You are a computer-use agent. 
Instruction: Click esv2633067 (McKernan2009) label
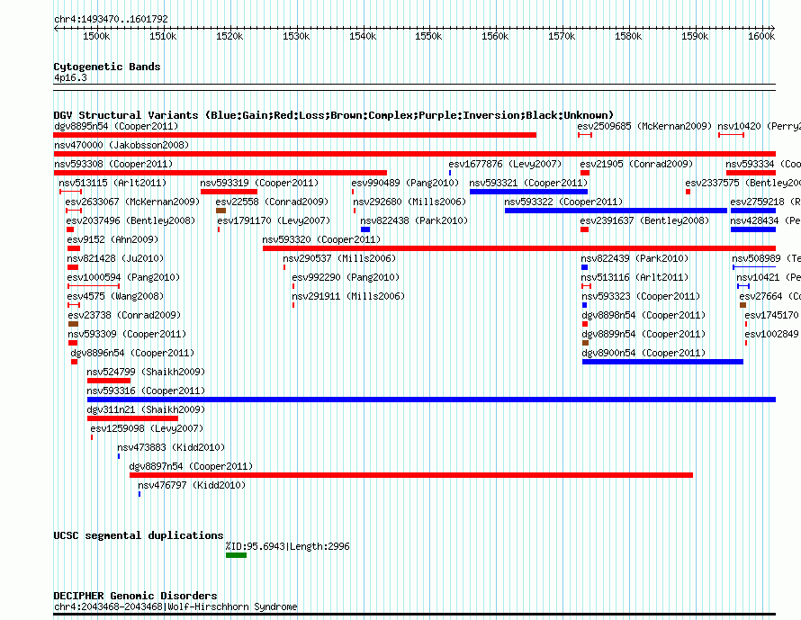pos(132,202)
